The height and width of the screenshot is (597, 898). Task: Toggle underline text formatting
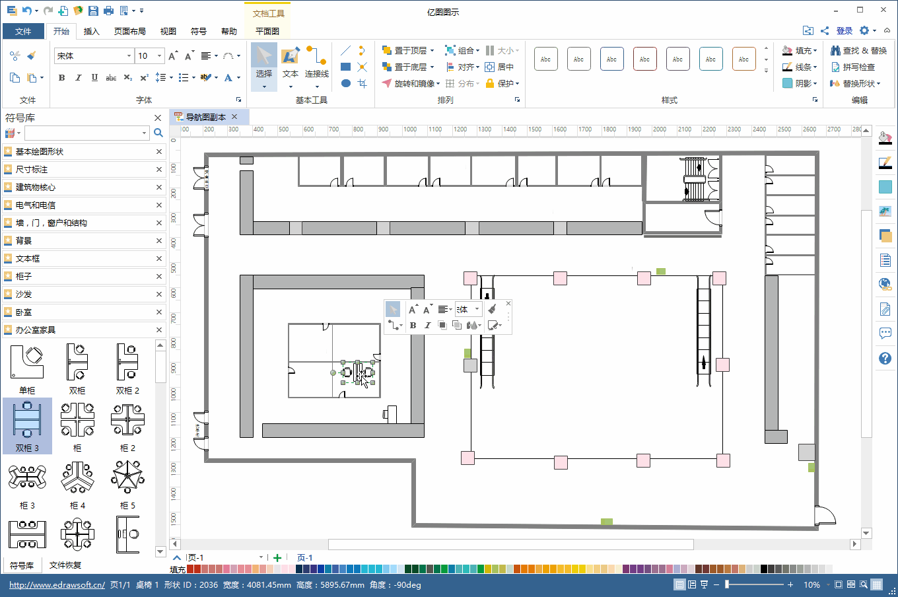coord(94,78)
